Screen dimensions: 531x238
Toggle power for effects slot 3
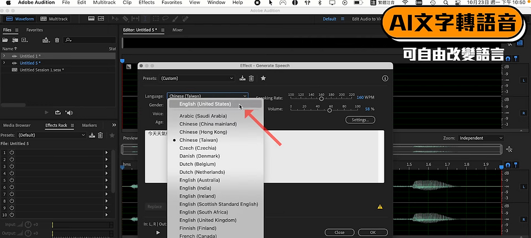click(x=12, y=167)
